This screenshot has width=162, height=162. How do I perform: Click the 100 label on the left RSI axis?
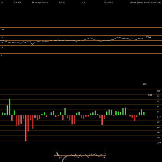click(3, 29)
